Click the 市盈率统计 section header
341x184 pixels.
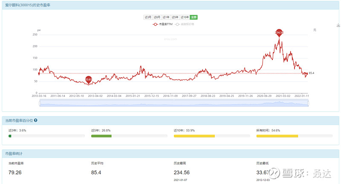14,154
